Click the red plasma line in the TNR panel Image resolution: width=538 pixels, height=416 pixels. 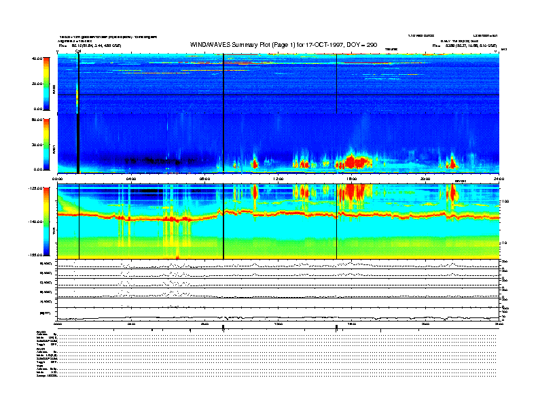278,215
